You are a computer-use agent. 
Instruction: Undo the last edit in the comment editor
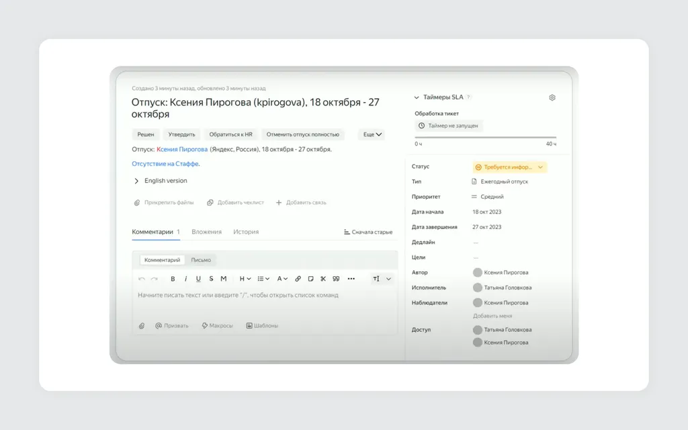coord(141,279)
